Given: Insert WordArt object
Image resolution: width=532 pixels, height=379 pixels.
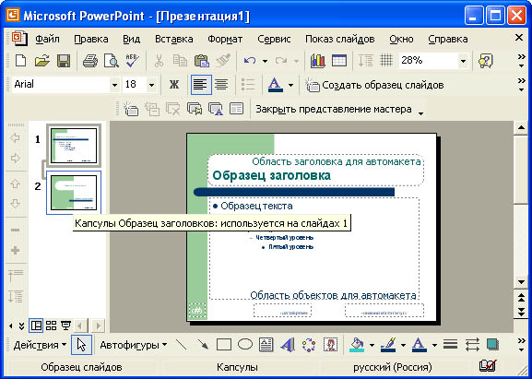Looking at the screenshot, I should click(288, 345).
